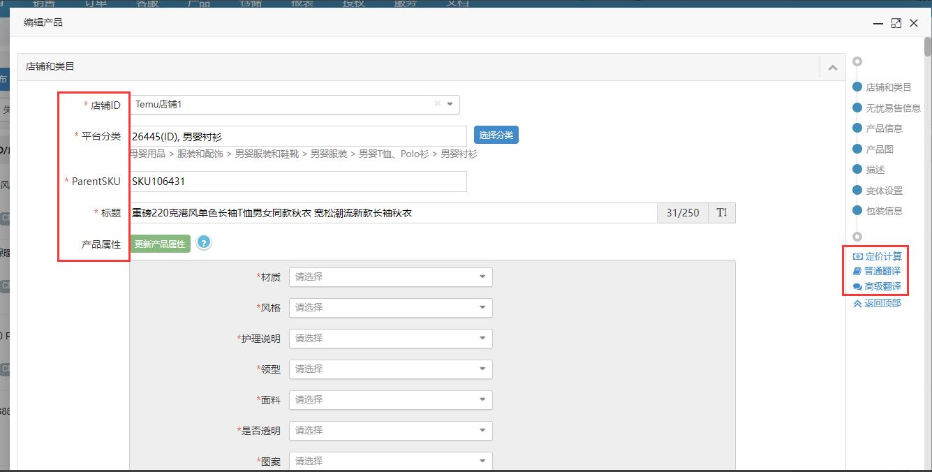Jump to 产品图 section via navigation dot

858,149
